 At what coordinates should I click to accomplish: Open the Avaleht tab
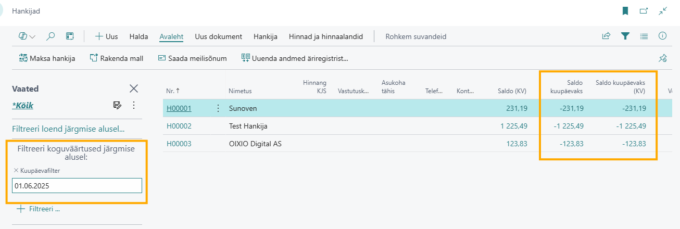click(172, 36)
